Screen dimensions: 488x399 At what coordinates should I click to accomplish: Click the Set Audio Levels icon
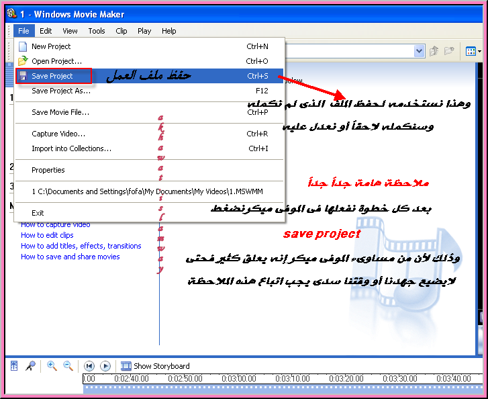pos(14,365)
